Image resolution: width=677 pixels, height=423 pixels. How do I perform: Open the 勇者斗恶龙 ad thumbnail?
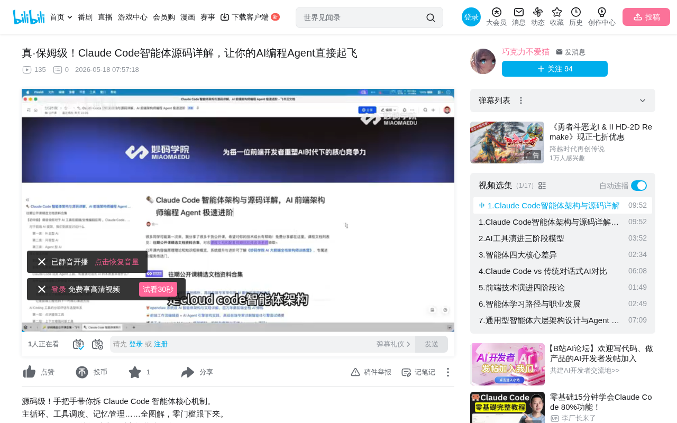[507, 143]
